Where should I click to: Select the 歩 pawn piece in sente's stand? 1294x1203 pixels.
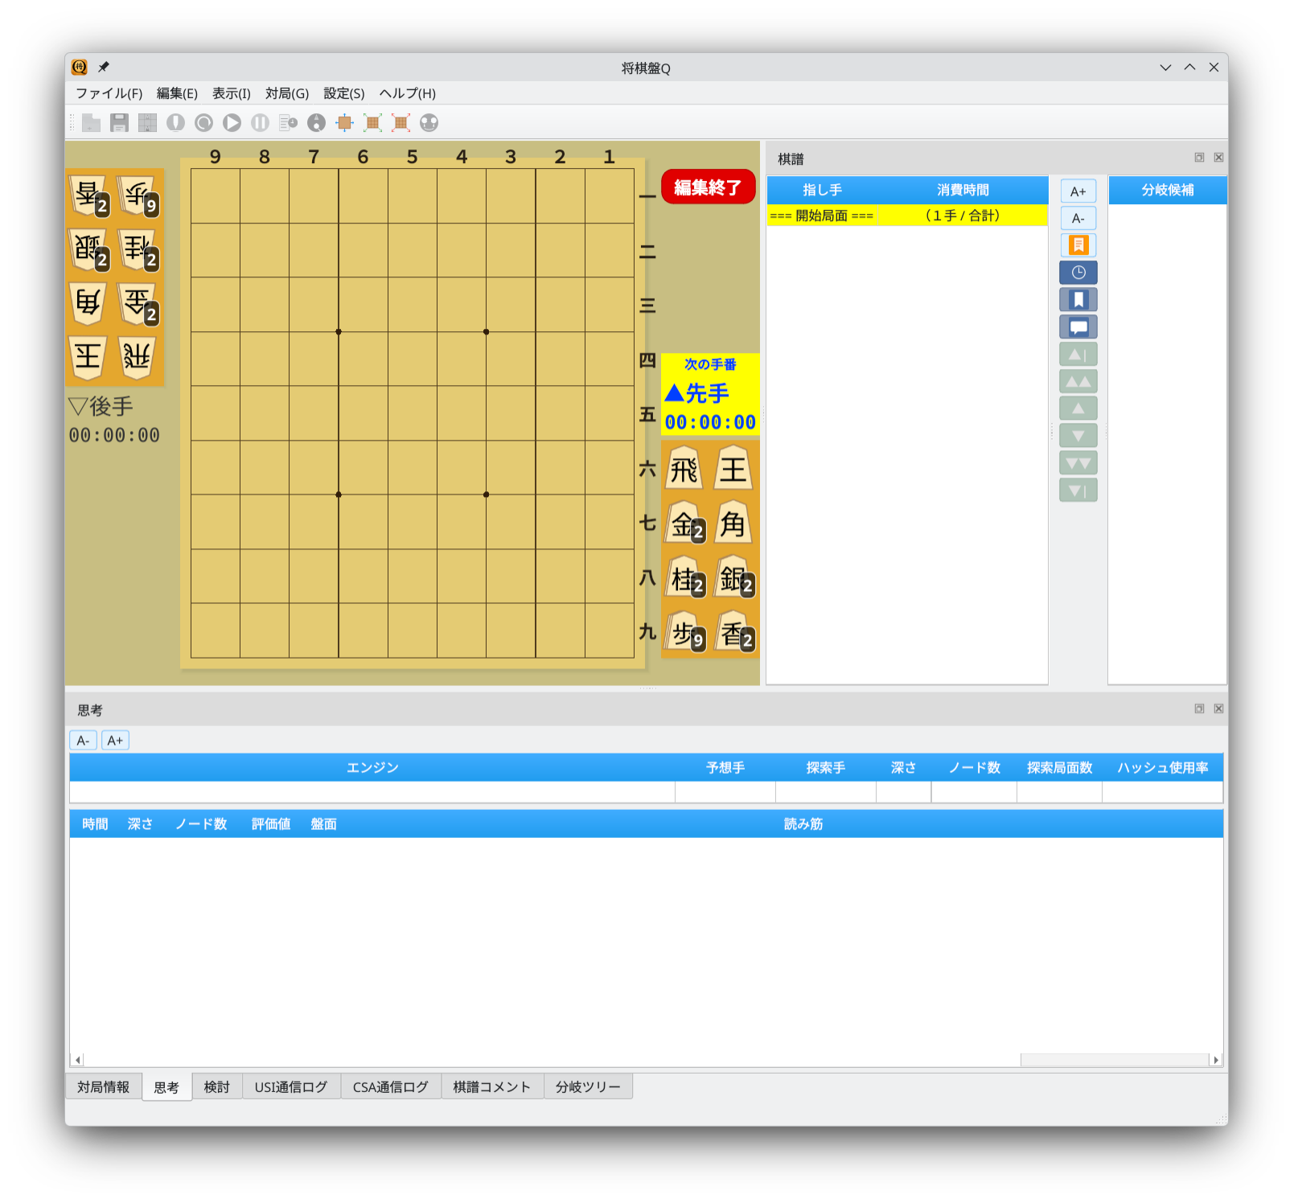click(x=684, y=634)
